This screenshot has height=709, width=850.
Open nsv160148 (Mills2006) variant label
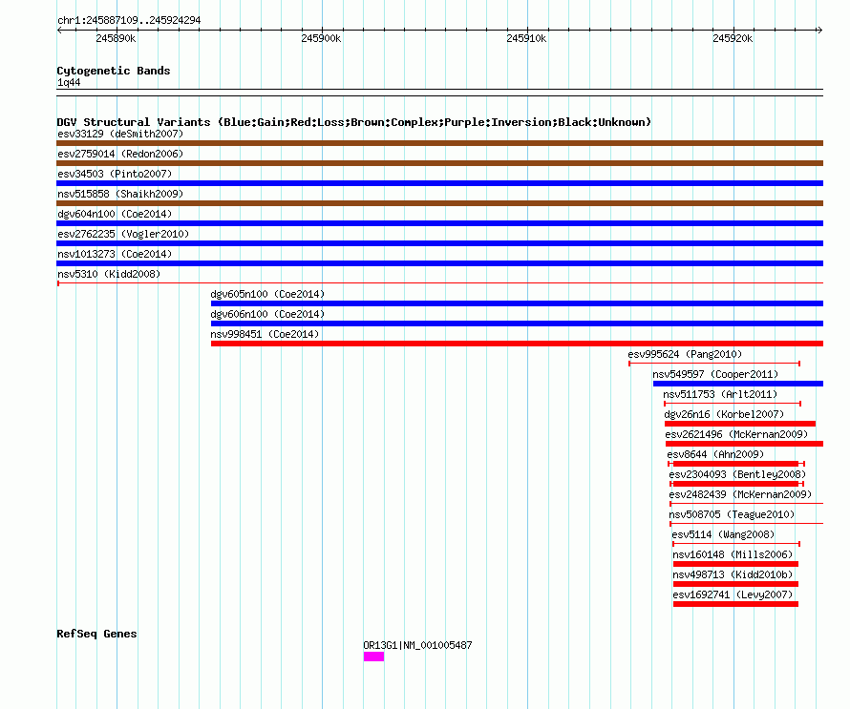733,554
